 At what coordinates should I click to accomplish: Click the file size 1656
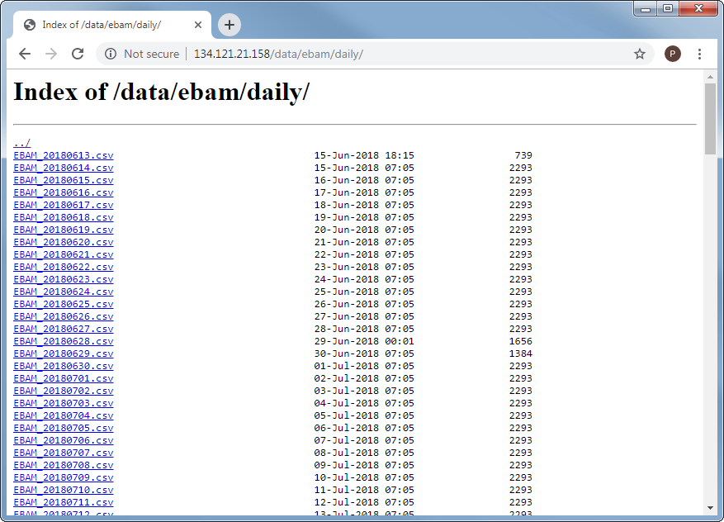pyautogui.click(x=521, y=341)
